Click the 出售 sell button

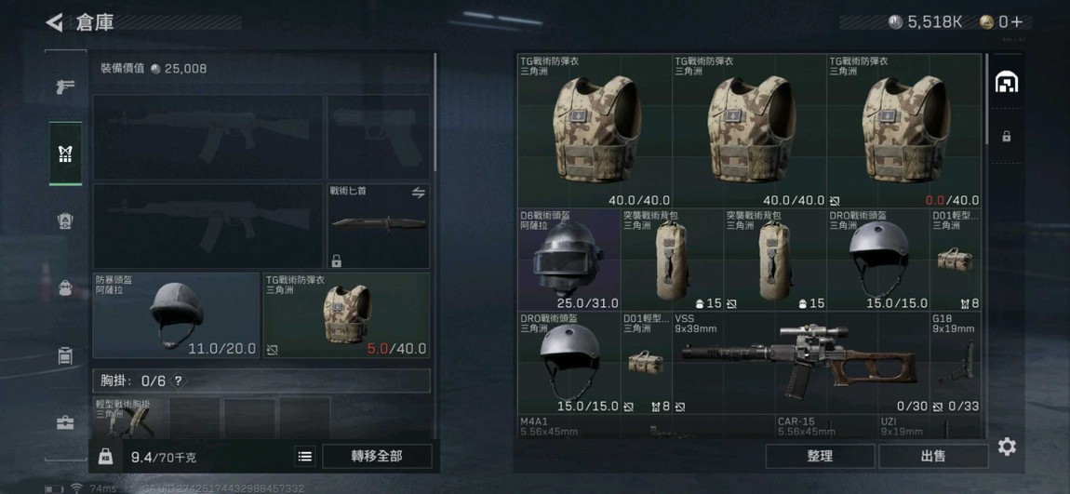click(933, 457)
